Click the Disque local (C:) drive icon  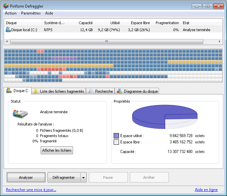[x=8, y=29]
